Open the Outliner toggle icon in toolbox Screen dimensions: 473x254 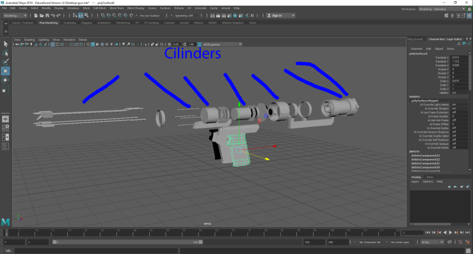tap(5, 147)
